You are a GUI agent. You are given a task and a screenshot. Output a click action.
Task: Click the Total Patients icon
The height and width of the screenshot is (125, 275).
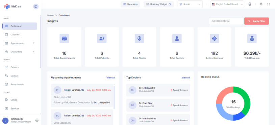pyautogui.click(x=102, y=38)
